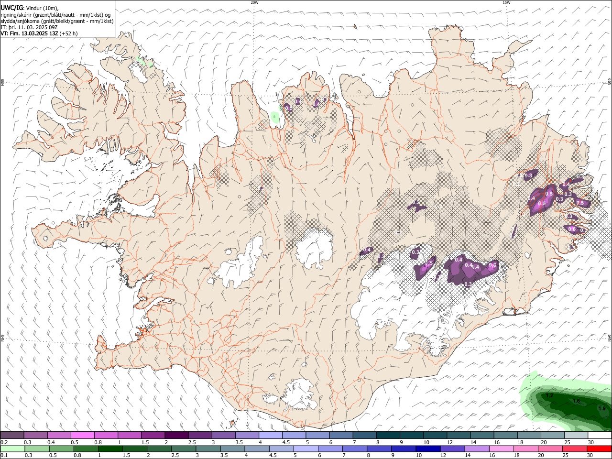Select bright pink 0.5–0.8 snow legend swatch
Image resolution: width=612 pixels, height=459 pixels.
(82, 435)
